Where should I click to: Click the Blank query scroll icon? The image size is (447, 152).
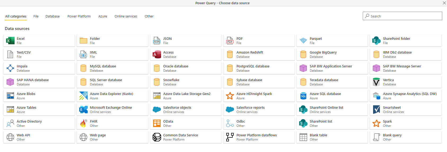[x=377, y=137]
